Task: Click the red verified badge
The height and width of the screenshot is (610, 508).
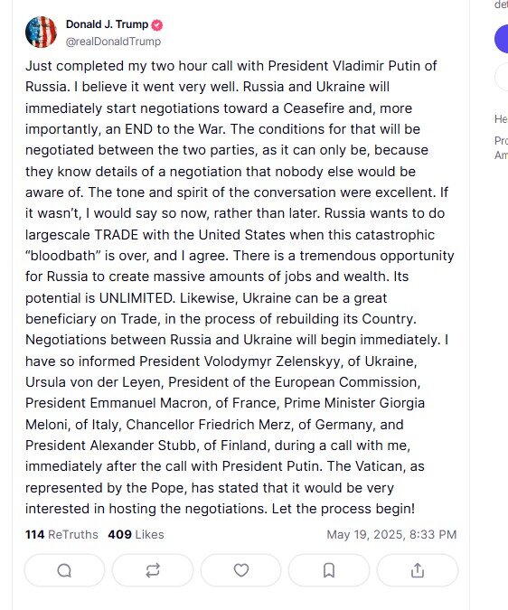Action: (x=156, y=25)
